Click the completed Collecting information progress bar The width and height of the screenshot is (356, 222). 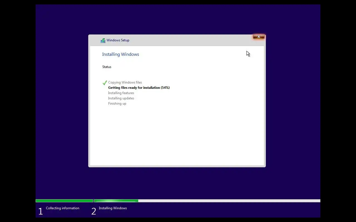65,201
